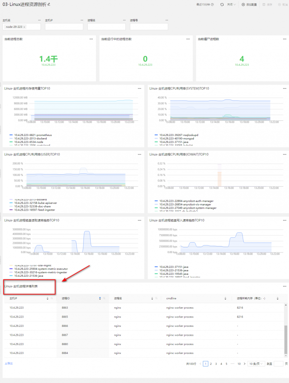Open options menu of 主机进程详情列表 panel
The height and width of the screenshot is (383, 289).
pyautogui.click(x=285, y=286)
